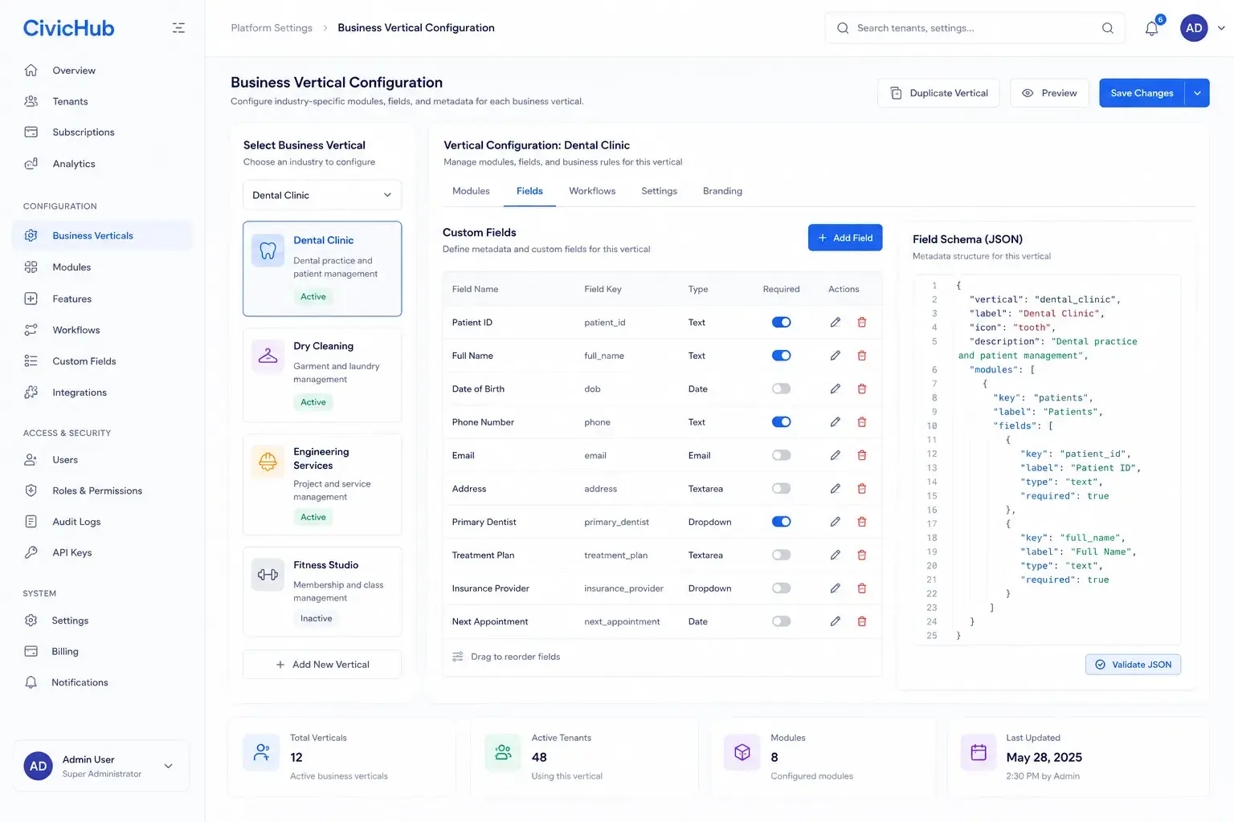The image size is (1234, 822).
Task: Toggle Required for Patient ID
Action: [x=782, y=322]
